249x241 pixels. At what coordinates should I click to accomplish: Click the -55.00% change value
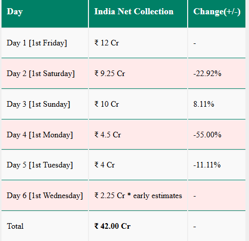coord(207,135)
